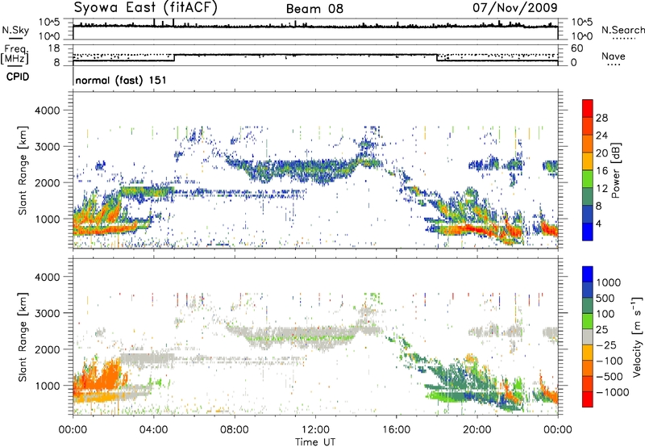Click the '04:00' time axis tick label
The height and width of the screenshot is (447, 645).
tap(154, 430)
